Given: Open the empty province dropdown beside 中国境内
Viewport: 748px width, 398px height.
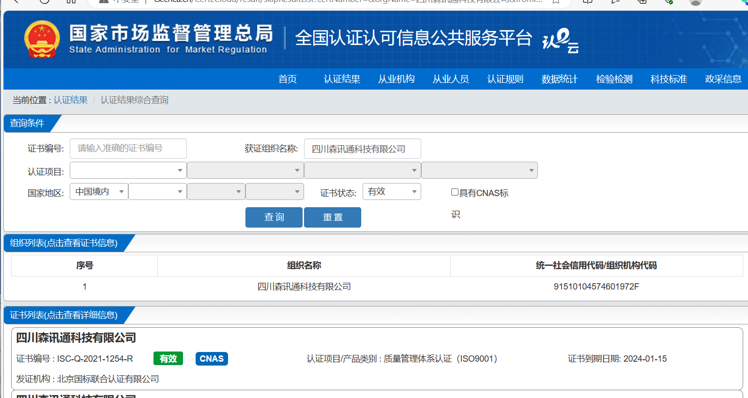Looking at the screenshot, I should coord(158,192).
